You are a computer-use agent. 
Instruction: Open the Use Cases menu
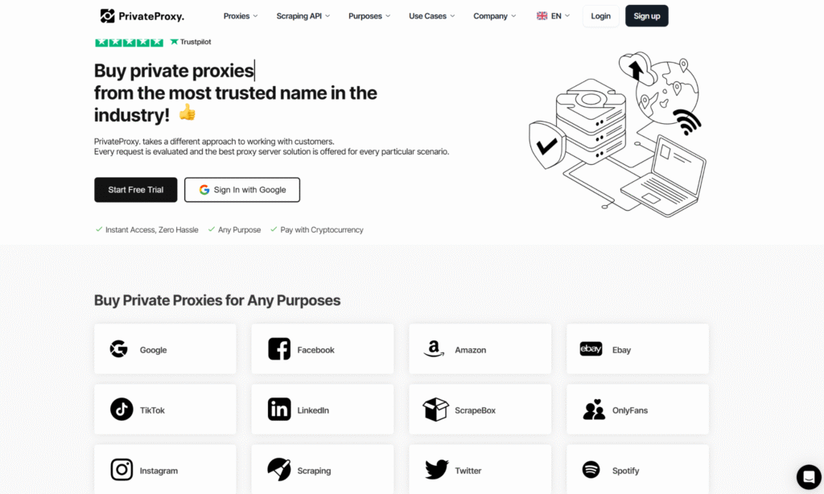[x=431, y=16]
